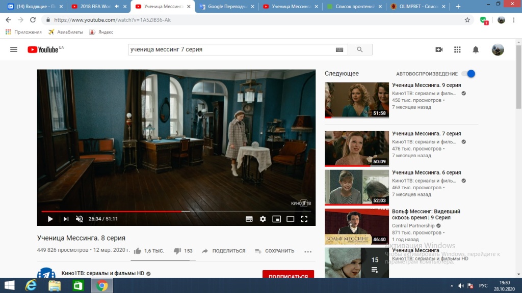Viewport: 522px width, 293px height.
Task: Go back in browser
Action: [8, 20]
